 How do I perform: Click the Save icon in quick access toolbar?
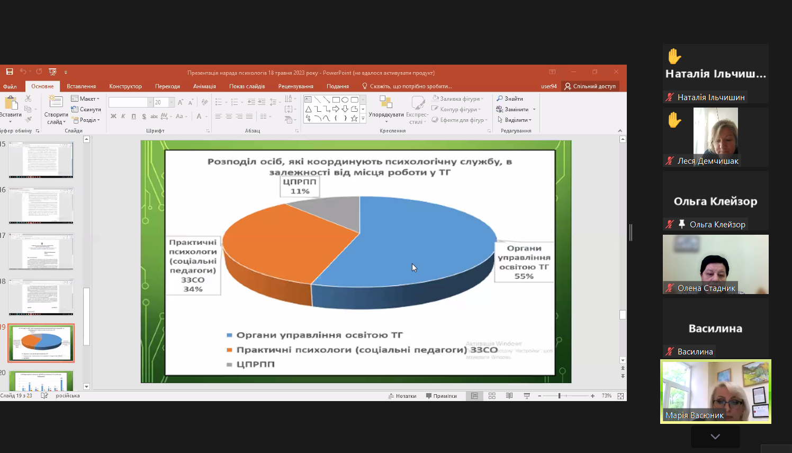[x=10, y=72]
